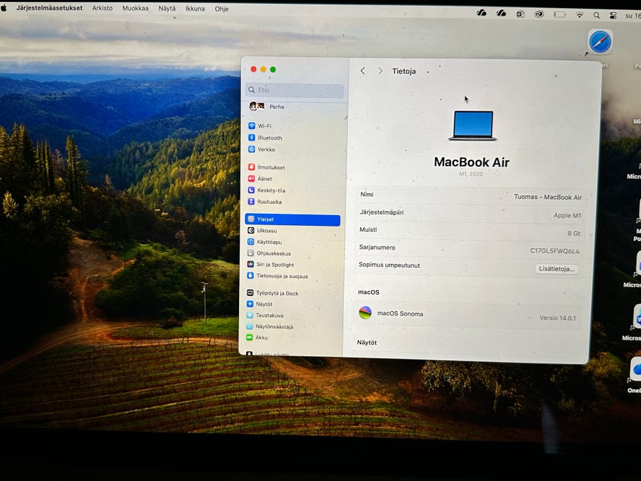This screenshot has width=641, height=481.
Task: Open the Järjestelmäasetukset menu
Action: 49,8
